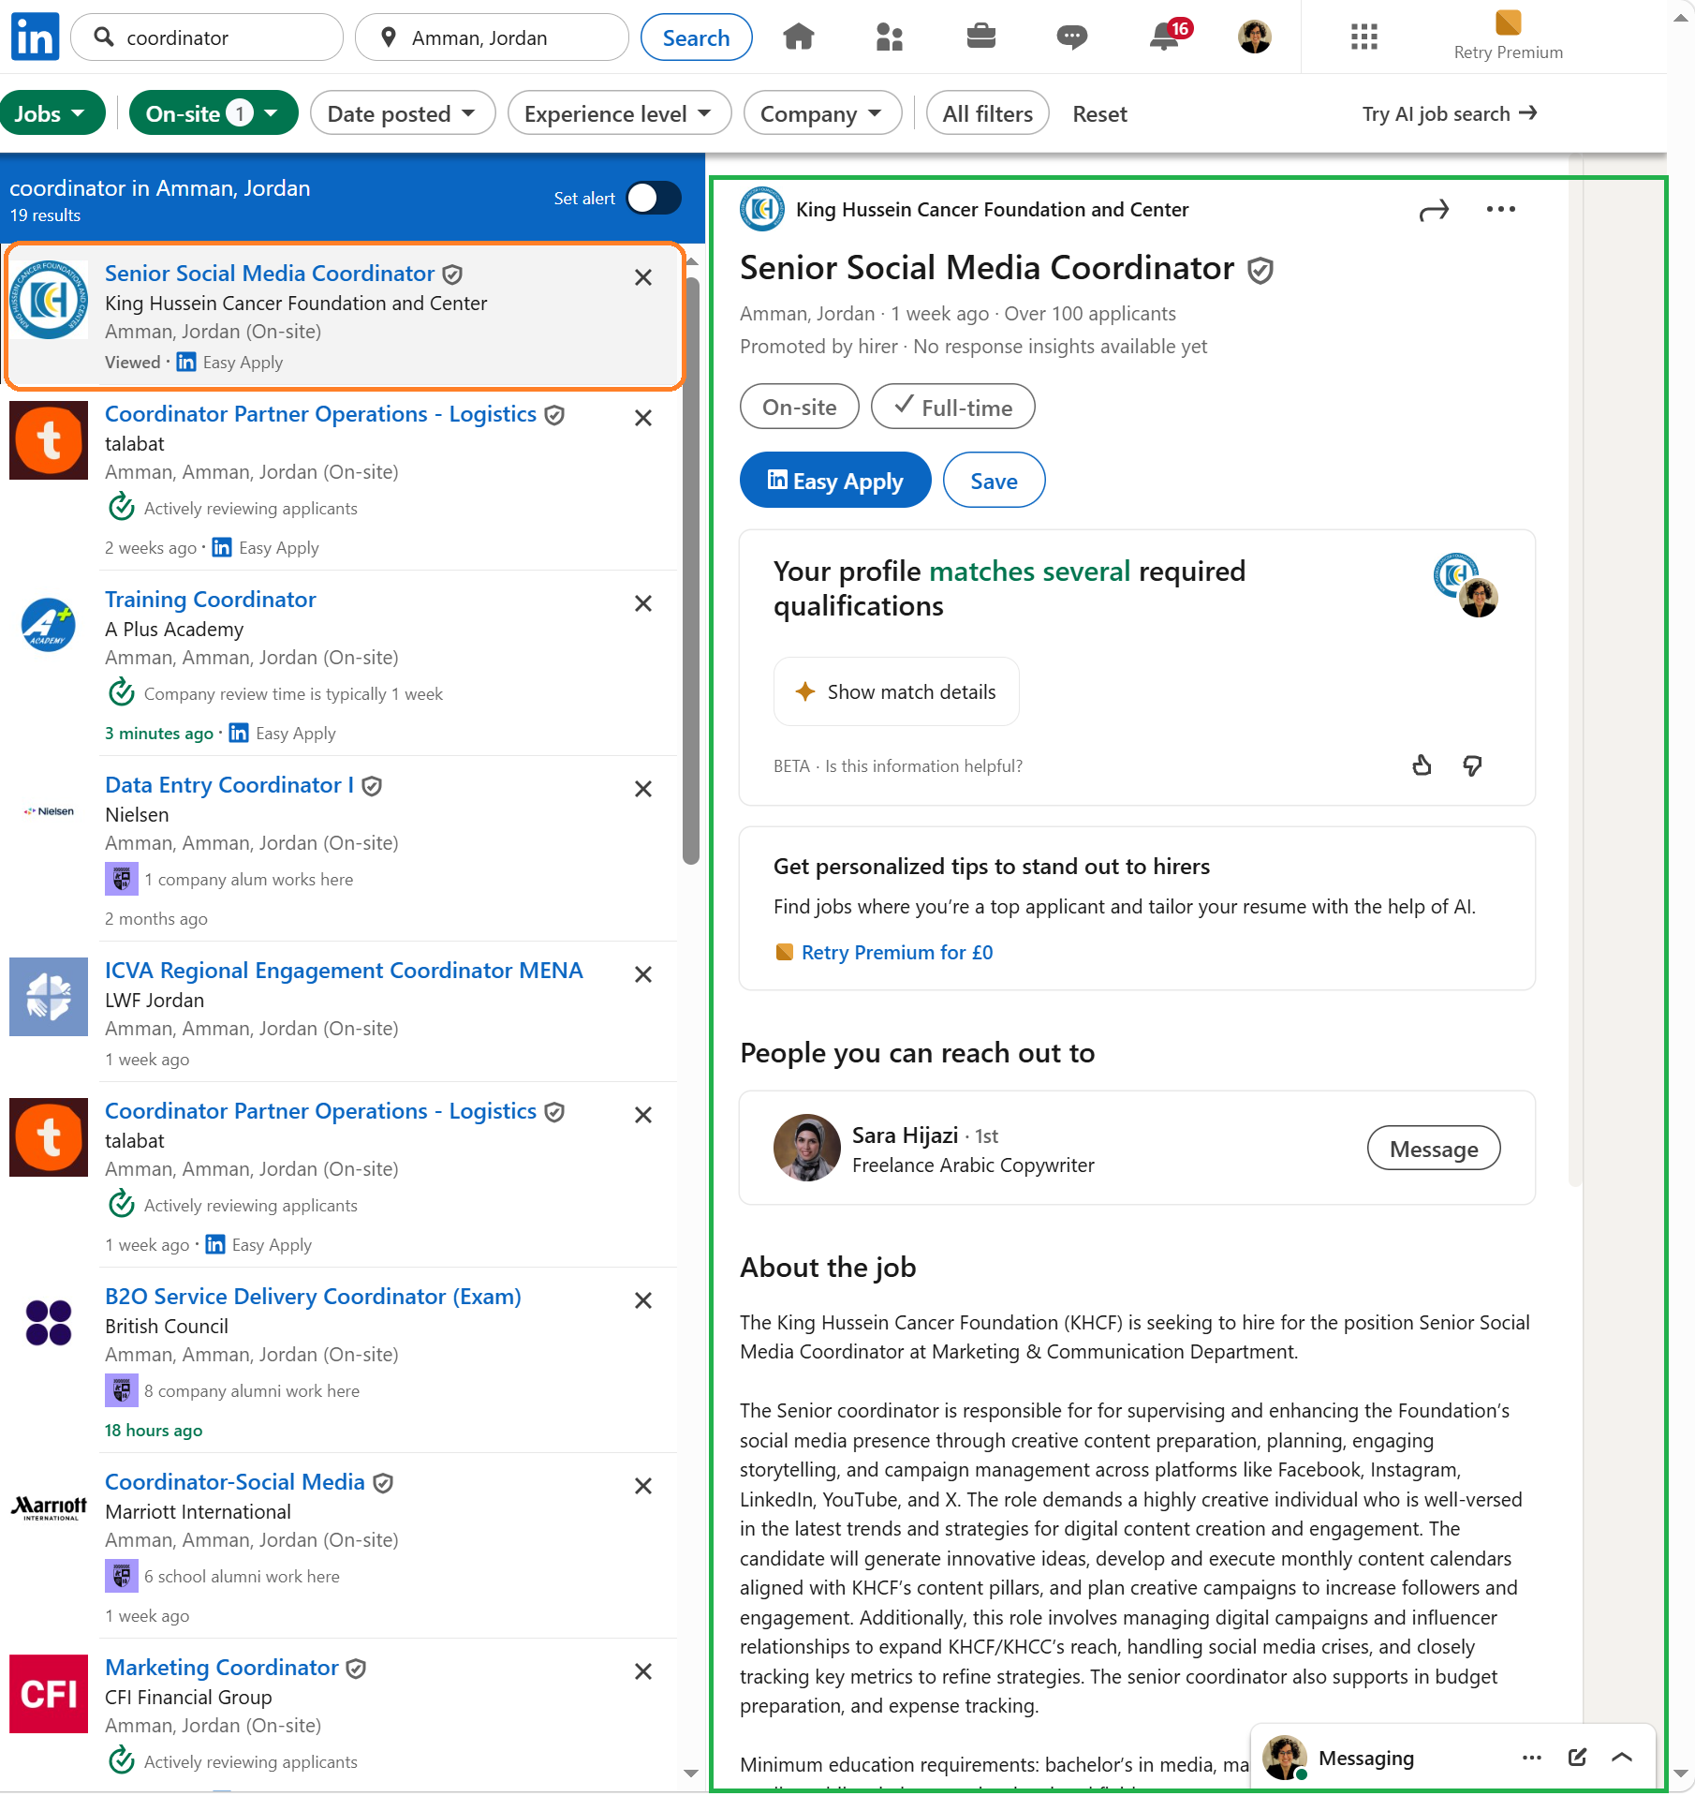Screen dimensions: 1695x1796
Task: Open ICVA Regional Engagement Coordinator MENA listing
Action: (x=344, y=971)
